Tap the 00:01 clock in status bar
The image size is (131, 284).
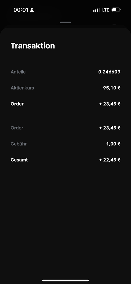[21, 10]
